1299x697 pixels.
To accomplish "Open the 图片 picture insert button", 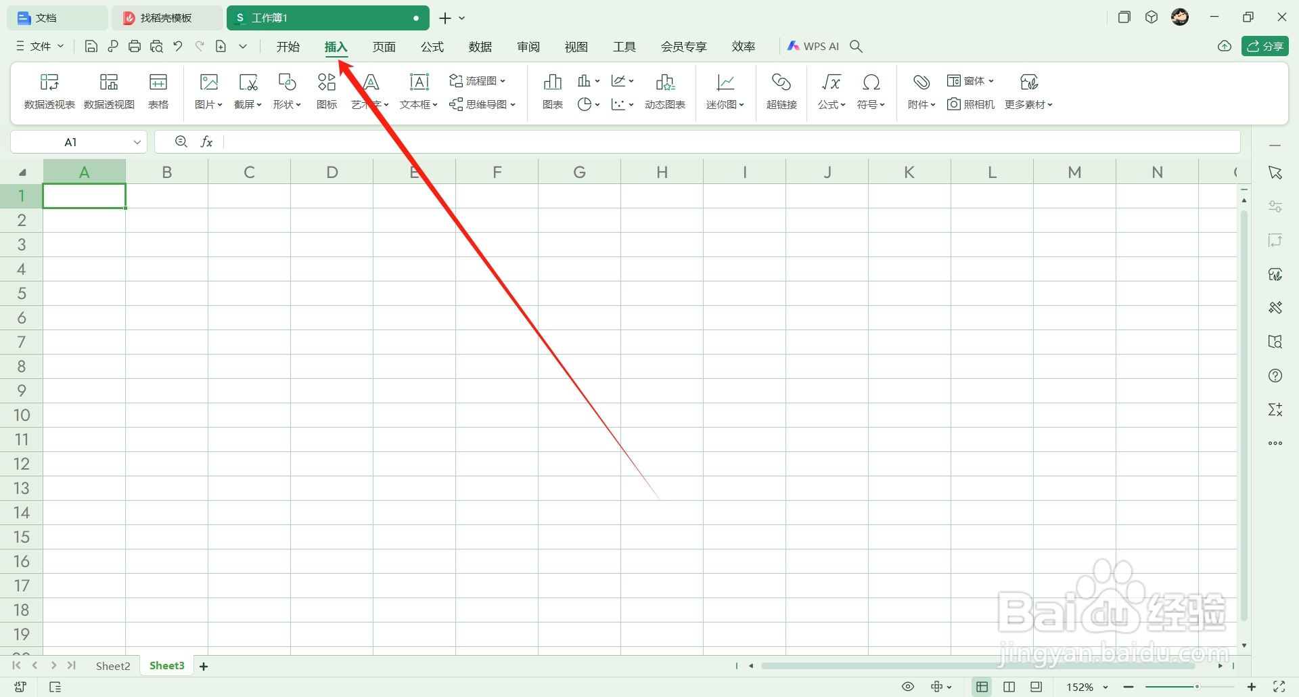I will 209,91.
